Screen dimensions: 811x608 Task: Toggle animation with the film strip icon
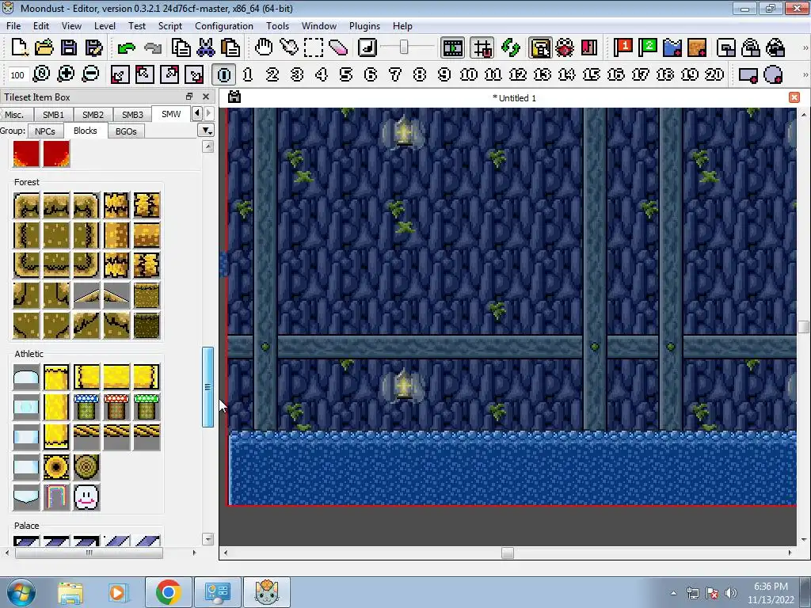pyautogui.click(x=452, y=47)
